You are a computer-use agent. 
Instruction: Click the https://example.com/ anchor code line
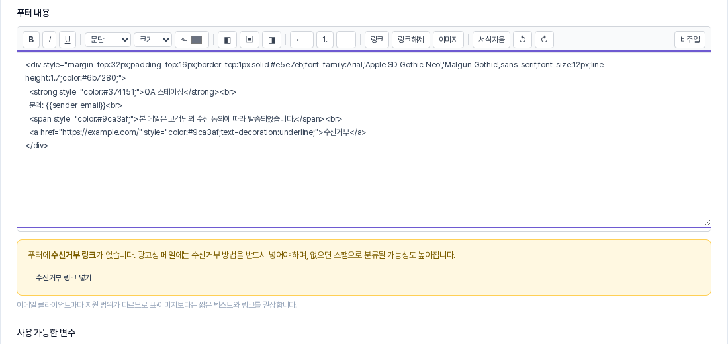197,132
